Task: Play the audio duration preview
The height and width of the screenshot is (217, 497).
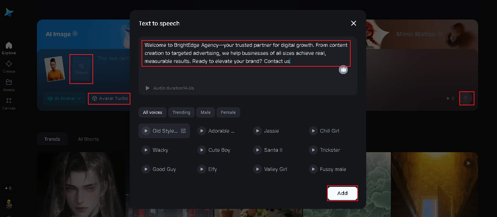Action: tap(148, 88)
